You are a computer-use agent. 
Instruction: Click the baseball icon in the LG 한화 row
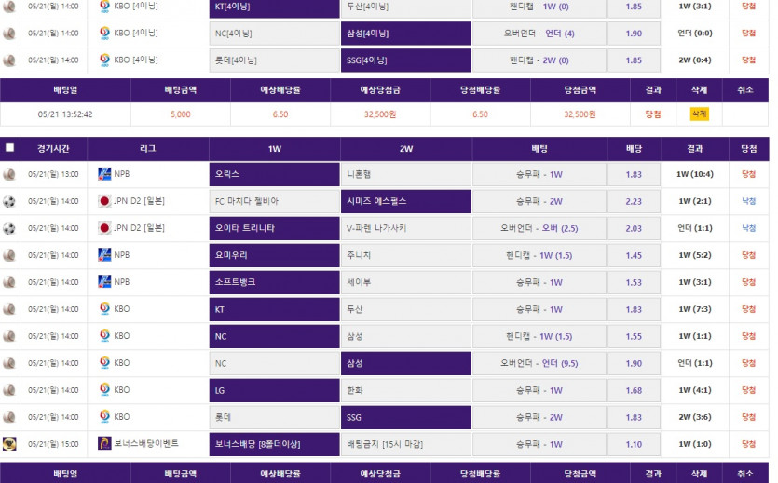click(9, 390)
